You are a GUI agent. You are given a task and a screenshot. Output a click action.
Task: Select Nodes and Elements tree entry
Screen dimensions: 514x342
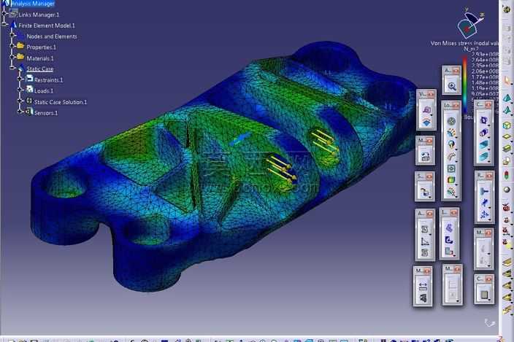(52, 36)
